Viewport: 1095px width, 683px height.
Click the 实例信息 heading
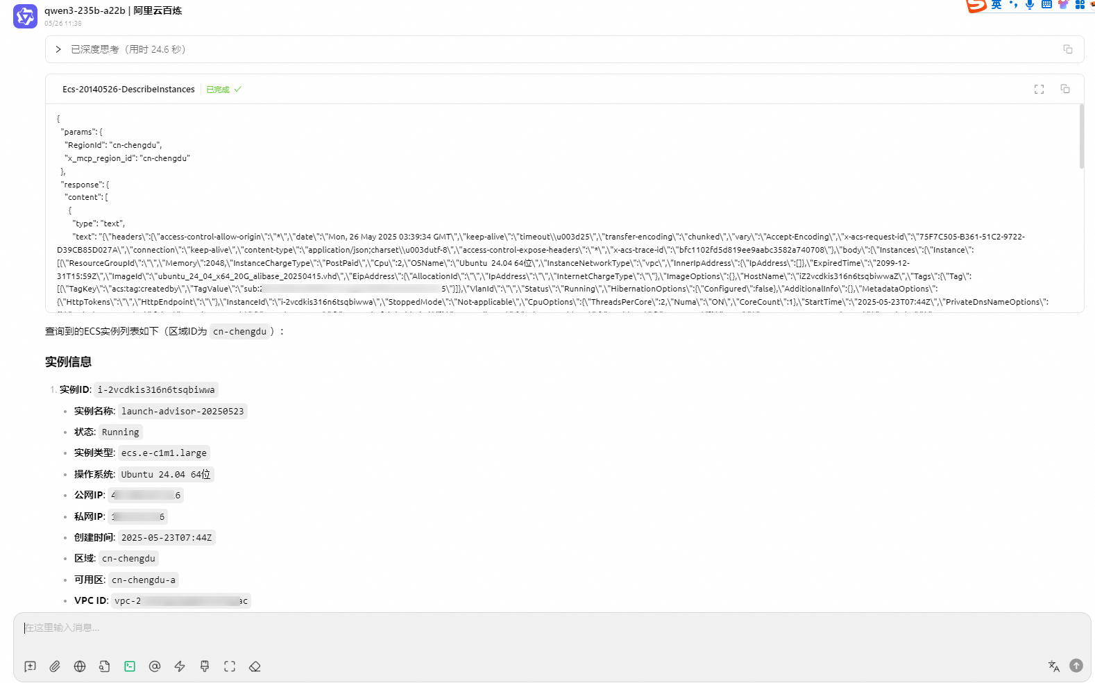(x=68, y=362)
